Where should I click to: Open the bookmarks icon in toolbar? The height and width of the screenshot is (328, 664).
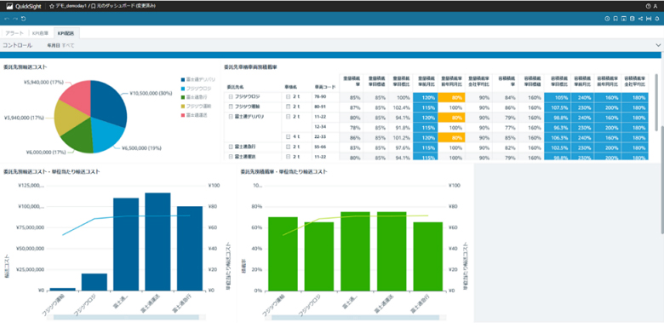click(x=615, y=19)
